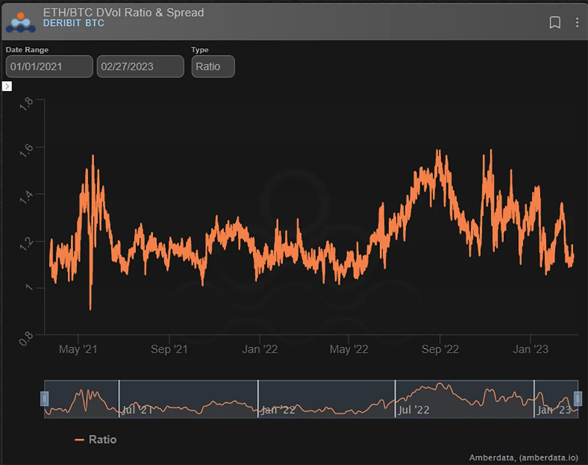The image size is (588, 465).
Task: Click Jul '22 marker in range navigator
Action: pos(413,409)
